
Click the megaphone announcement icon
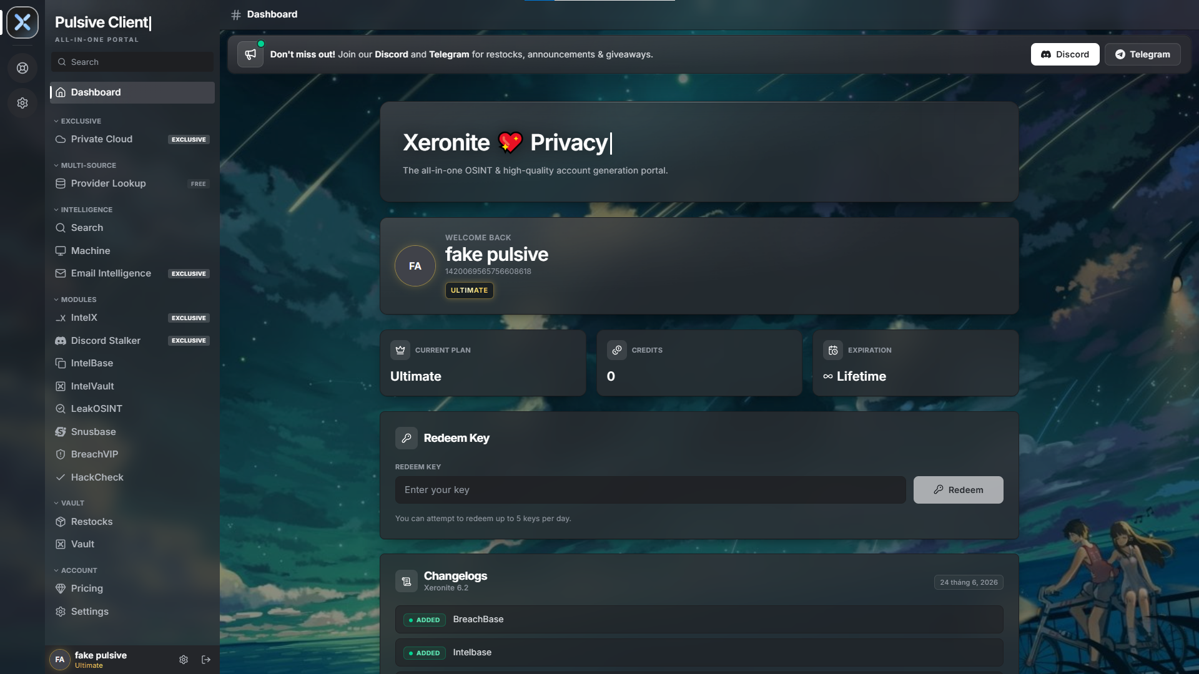(x=250, y=54)
